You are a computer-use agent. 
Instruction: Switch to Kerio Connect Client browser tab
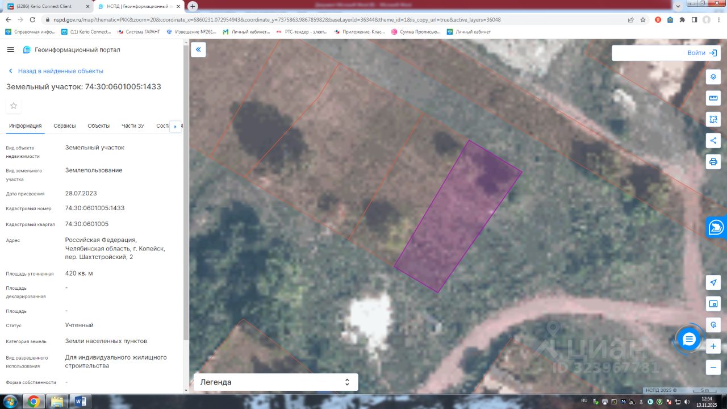click(x=47, y=6)
